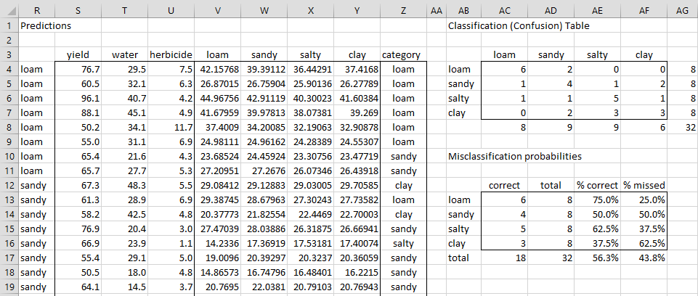Select the row 19 header
Viewport: 698px width, 296px height.
click(9, 287)
